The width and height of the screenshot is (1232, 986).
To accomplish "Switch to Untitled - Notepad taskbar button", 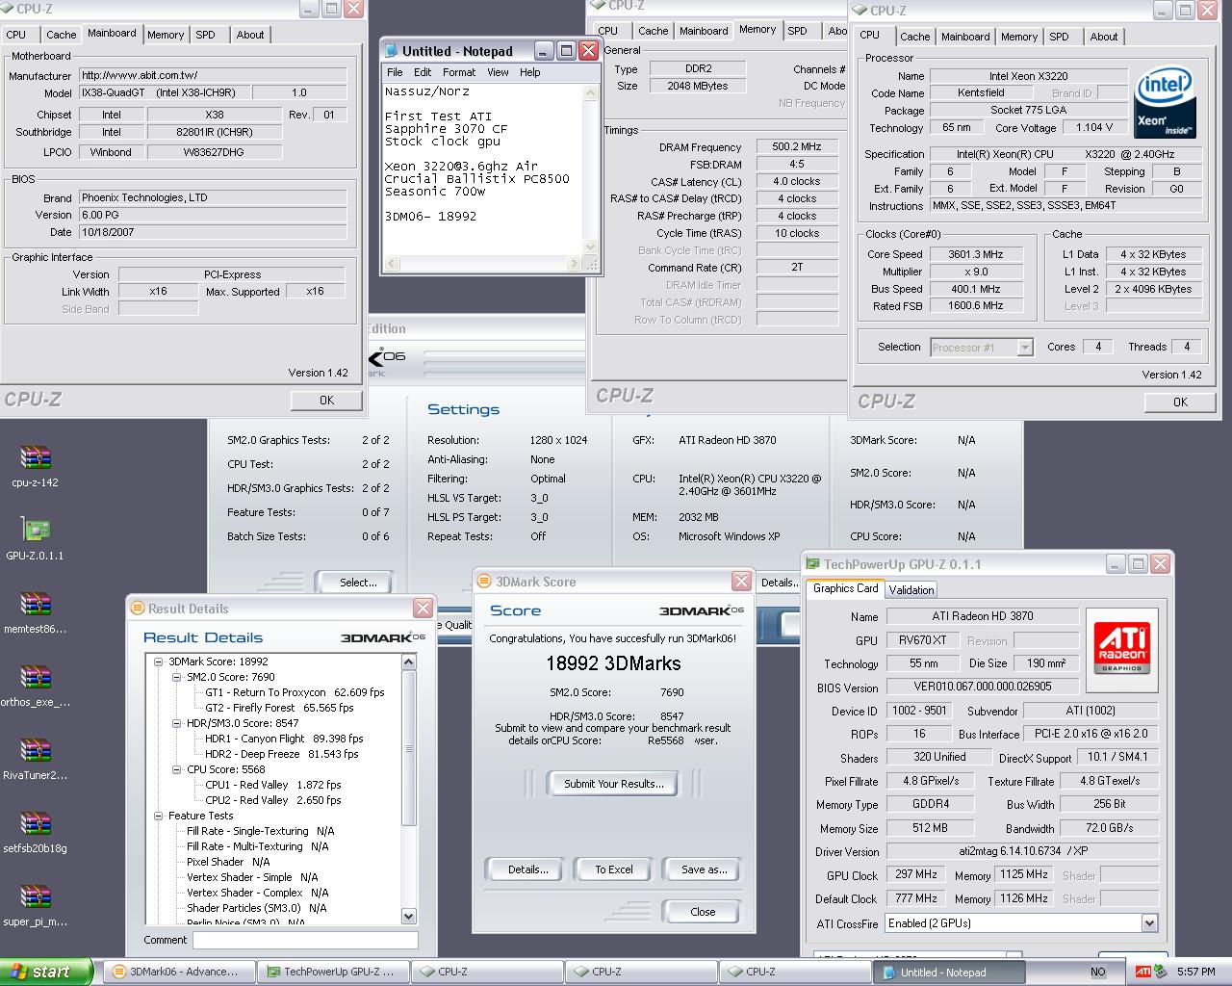I will point(951,972).
